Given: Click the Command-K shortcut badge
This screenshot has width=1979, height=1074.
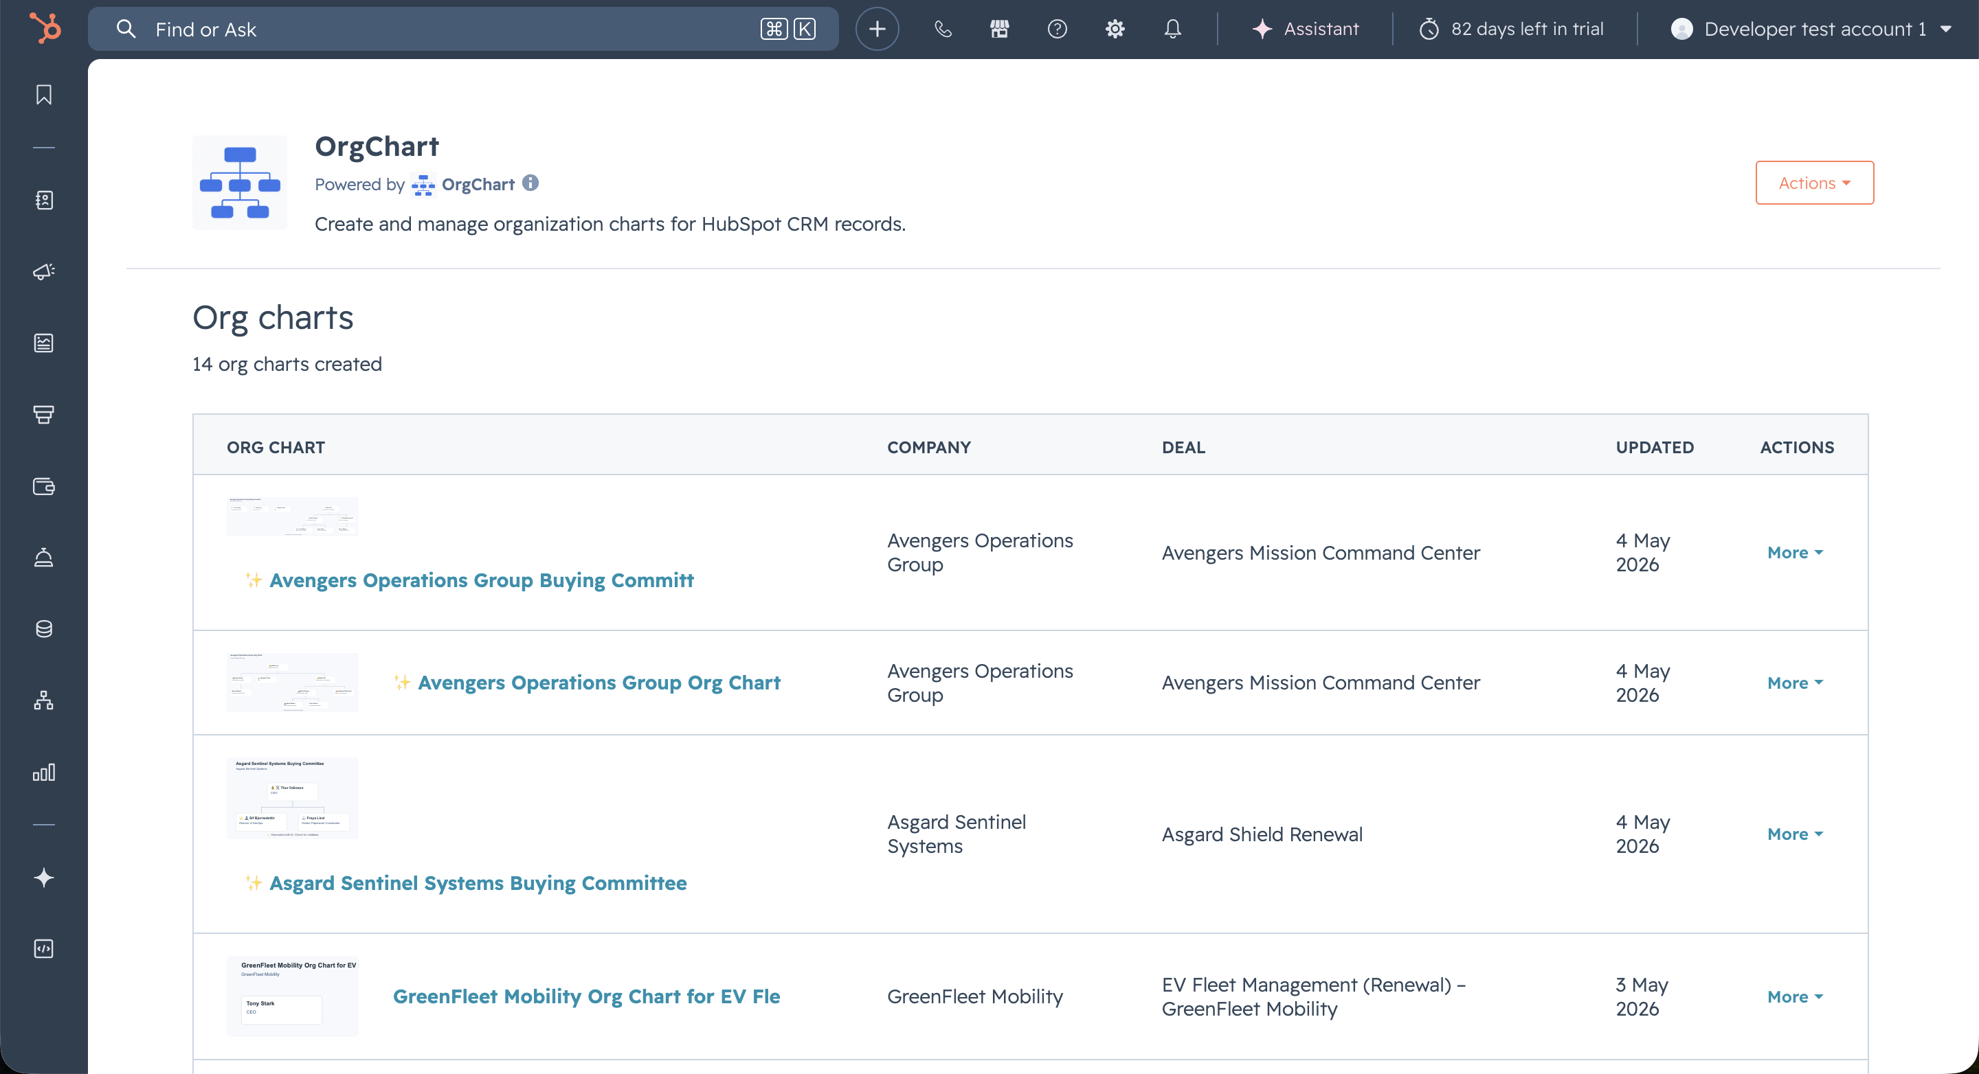Looking at the screenshot, I should pyautogui.click(x=788, y=29).
